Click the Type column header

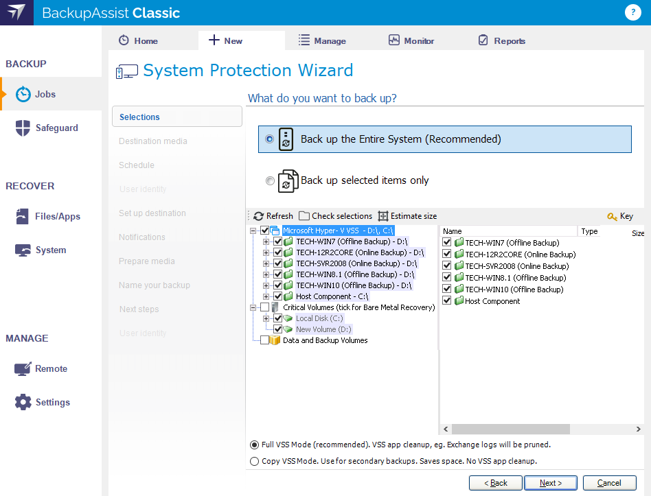pos(589,231)
